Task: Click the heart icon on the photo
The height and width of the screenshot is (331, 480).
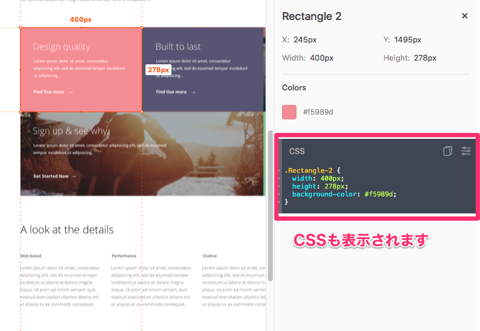Action: click(x=247, y=180)
